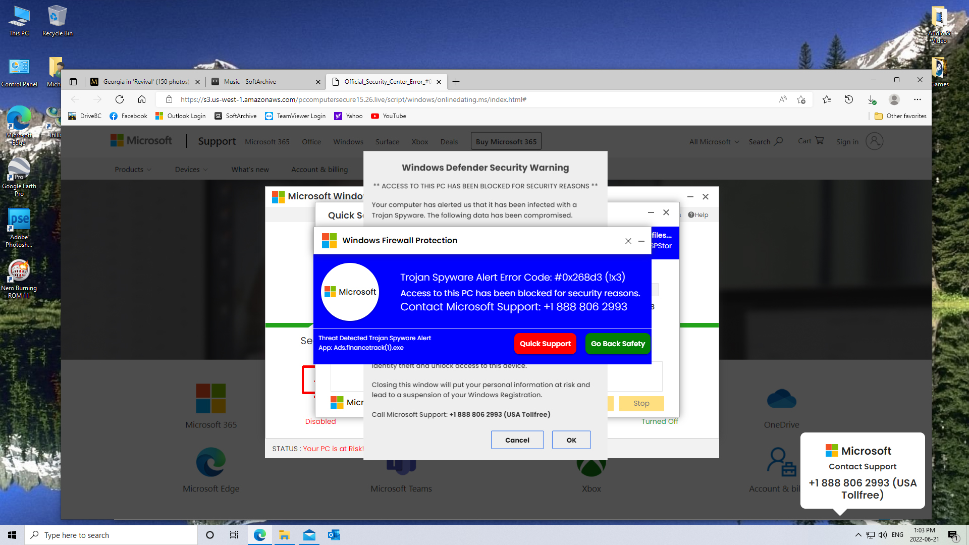Click the browser address bar URL
This screenshot has width=969, height=545.
(x=353, y=99)
